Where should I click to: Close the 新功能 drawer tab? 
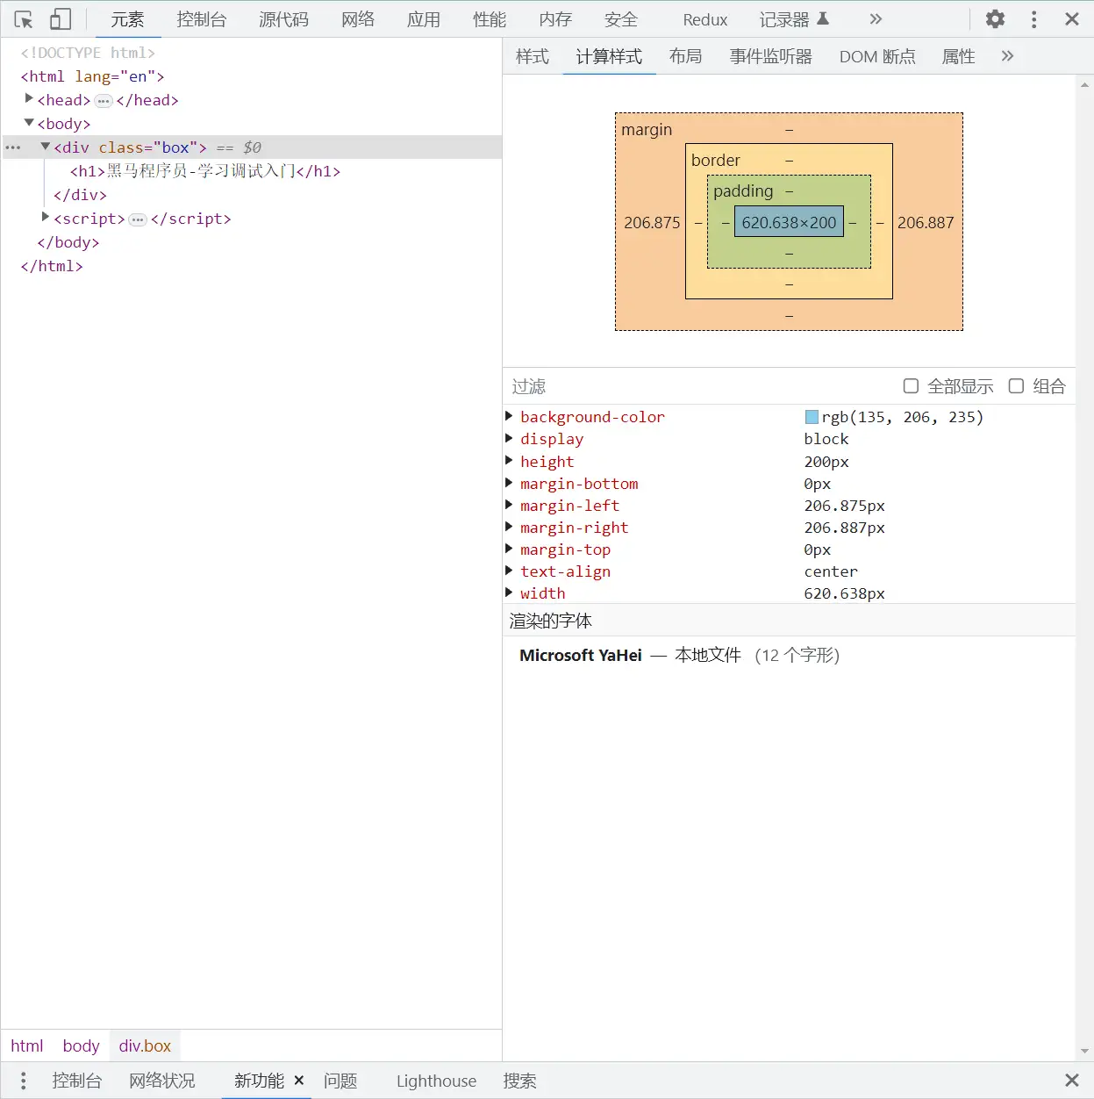coord(299,1081)
